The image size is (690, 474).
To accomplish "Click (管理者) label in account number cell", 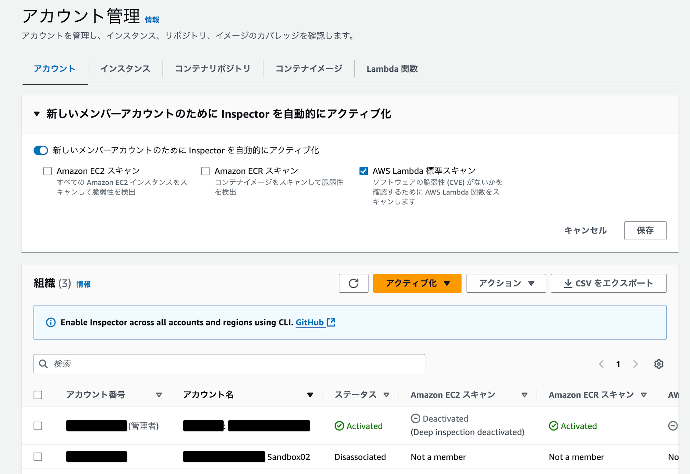I will [144, 426].
